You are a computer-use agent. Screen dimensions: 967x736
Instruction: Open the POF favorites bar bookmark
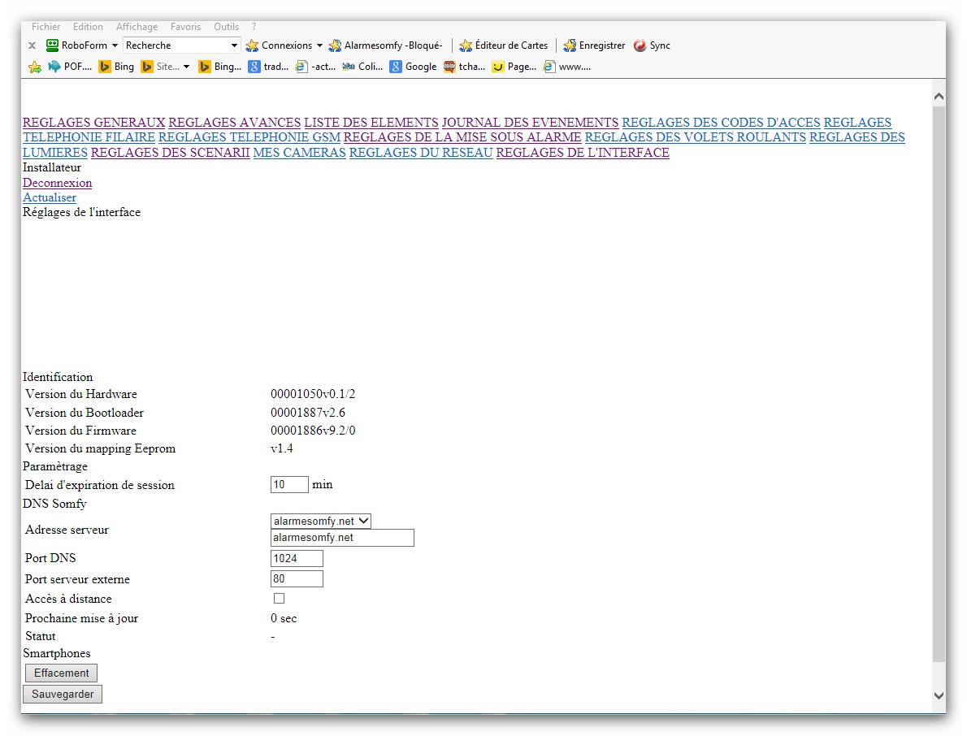70,67
